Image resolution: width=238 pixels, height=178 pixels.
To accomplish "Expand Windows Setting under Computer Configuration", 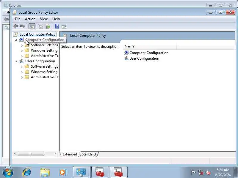I will (x=22, y=51).
